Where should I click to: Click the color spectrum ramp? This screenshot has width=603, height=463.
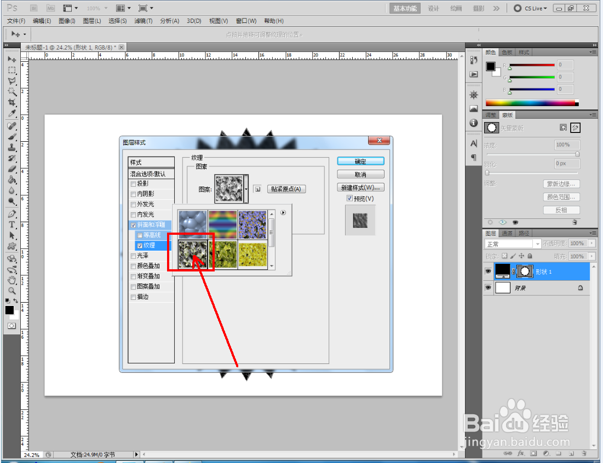point(532,103)
